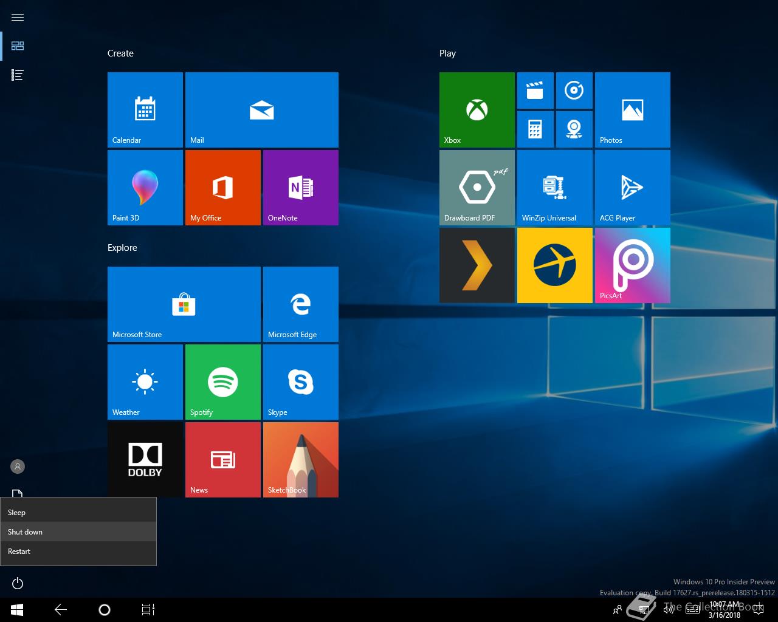The image size is (778, 622).
Task: Open the volume speaker icon
Action: point(668,610)
